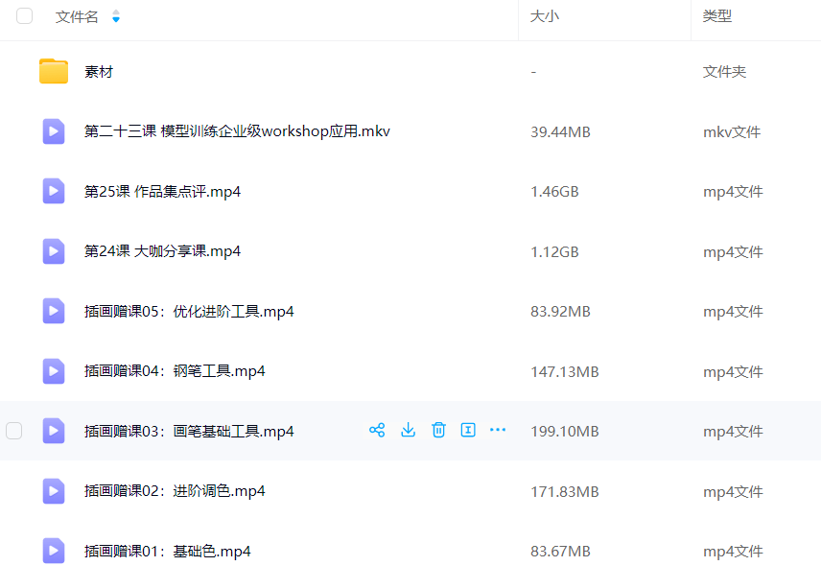Toggle sort order arrow next to 文件名
The height and width of the screenshot is (566, 821).
(116, 16)
